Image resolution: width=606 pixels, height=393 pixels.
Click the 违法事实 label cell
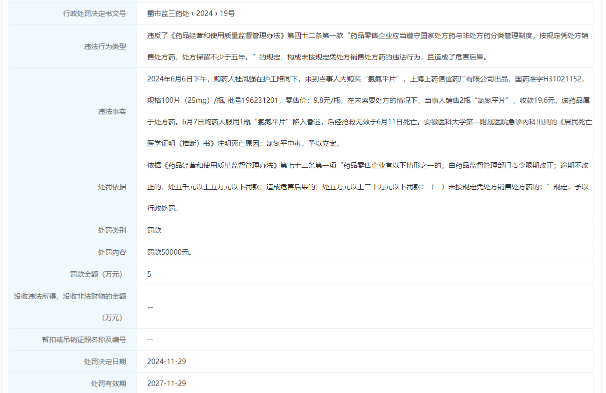(73, 111)
